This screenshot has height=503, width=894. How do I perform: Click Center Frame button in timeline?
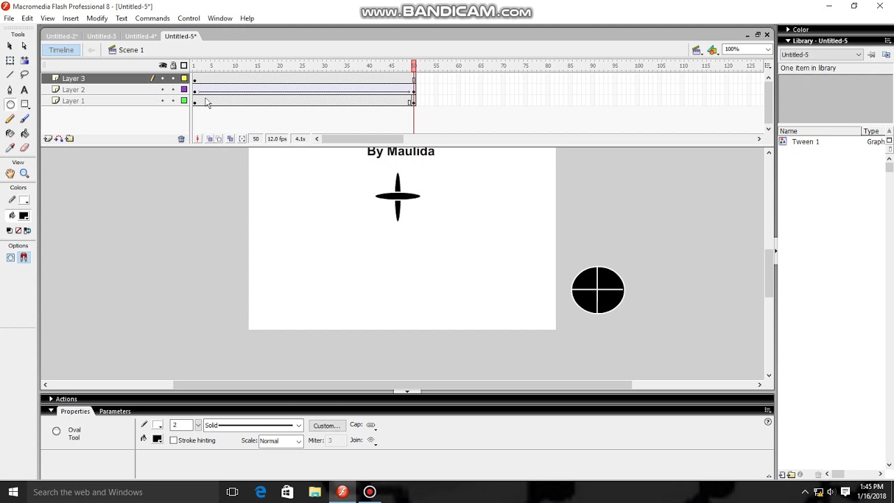(x=198, y=139)
